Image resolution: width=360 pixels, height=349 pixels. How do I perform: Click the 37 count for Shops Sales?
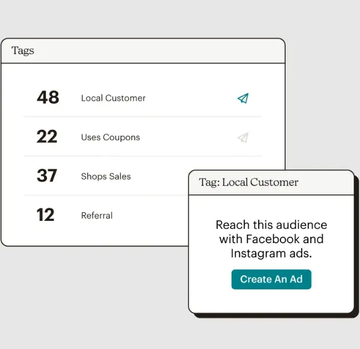pyautogui.click(x=47, y=176)
